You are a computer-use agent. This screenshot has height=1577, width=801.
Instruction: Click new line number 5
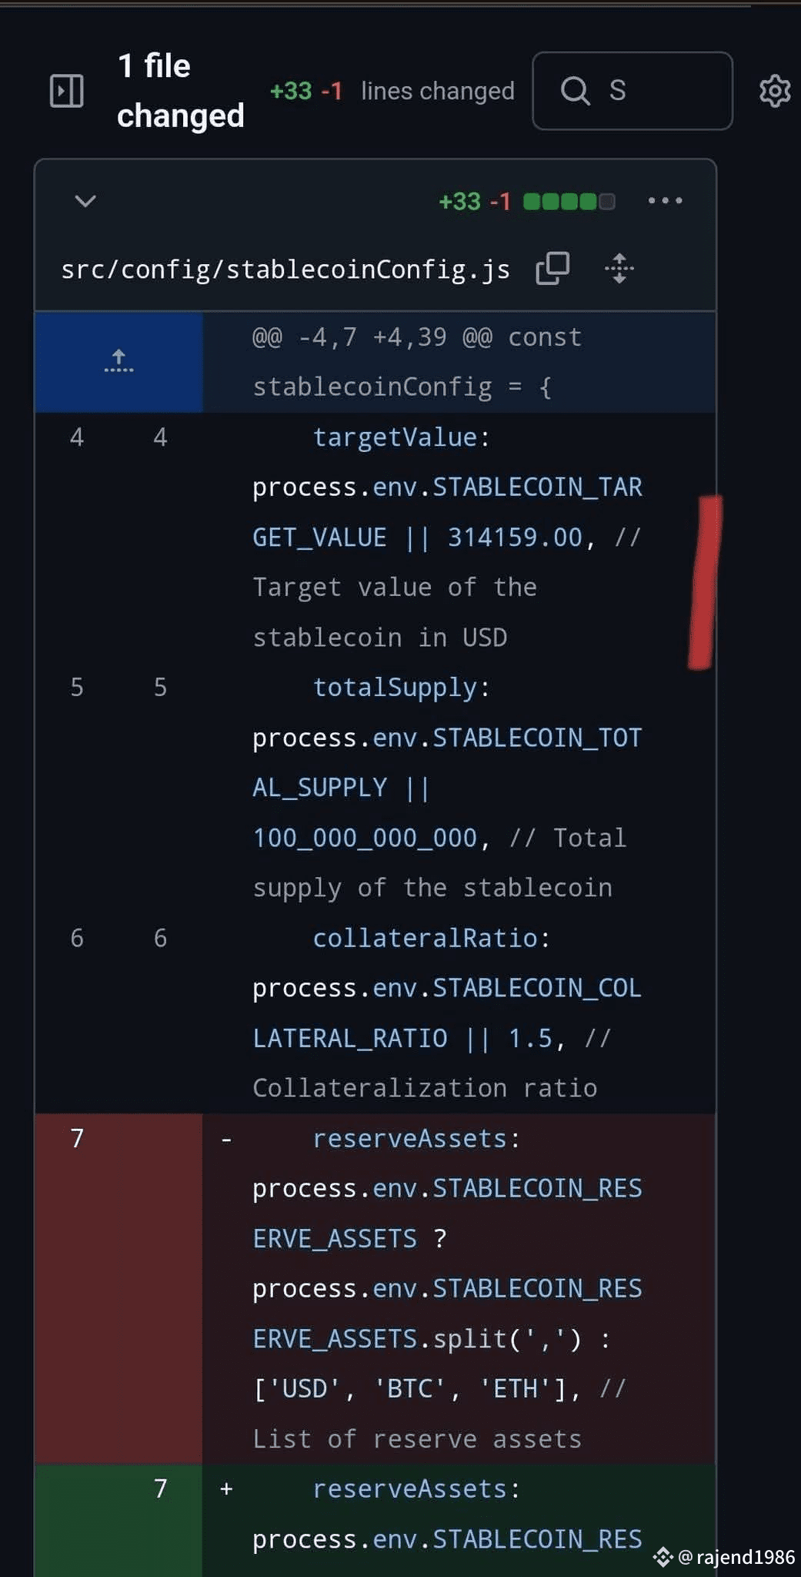(x=160, y=687)
